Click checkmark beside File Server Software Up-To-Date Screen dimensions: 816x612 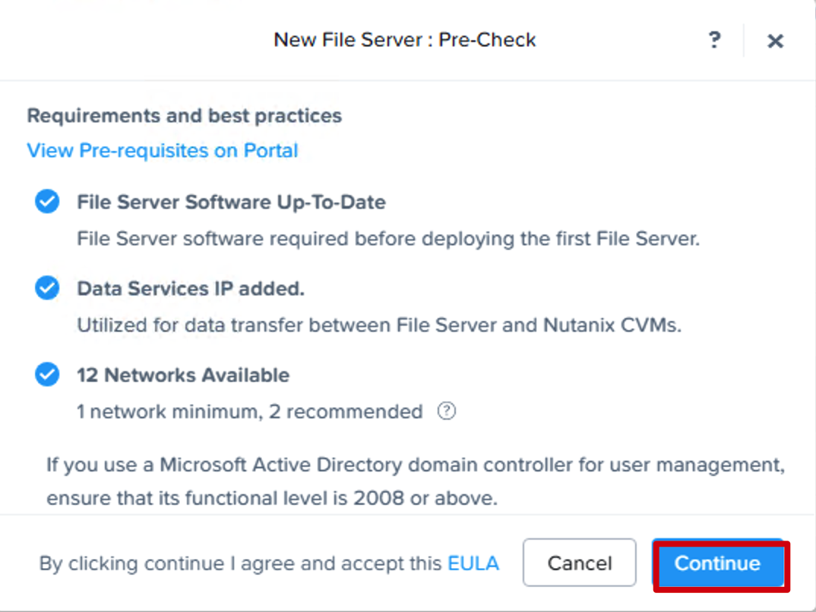tap(47, 202)
